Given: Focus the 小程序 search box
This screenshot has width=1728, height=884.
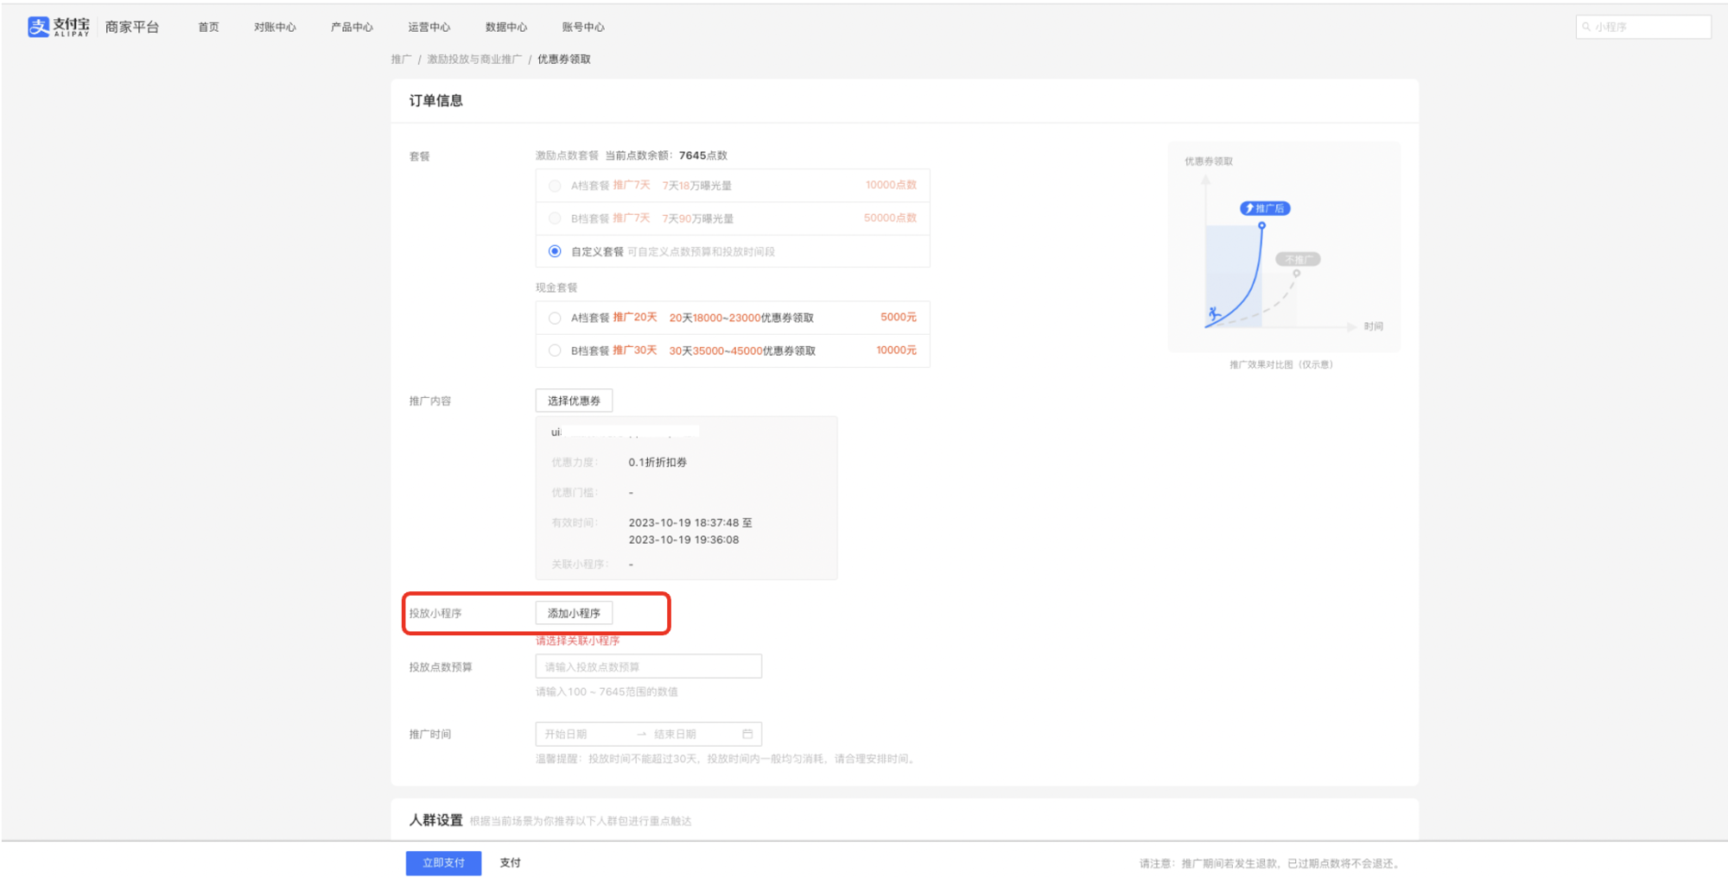Looking at the screenshot, I should pos(1643,27).
